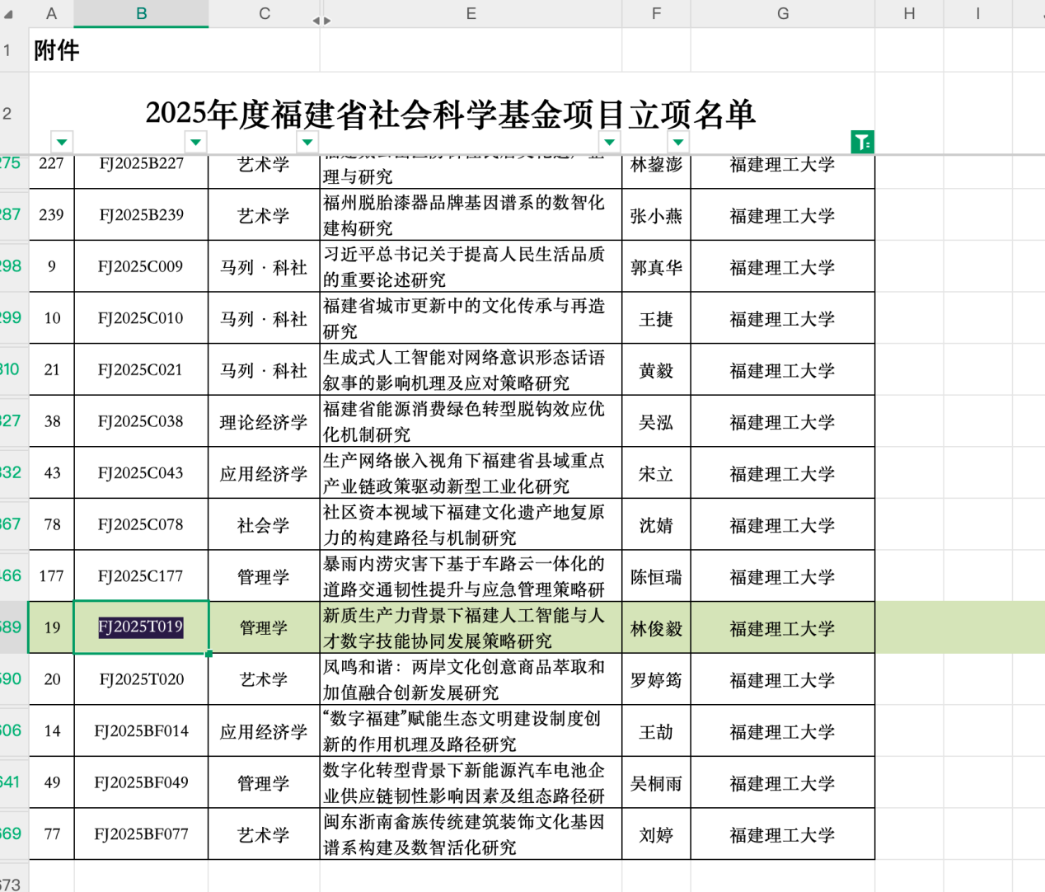Select column C header

tap(264, 13)
